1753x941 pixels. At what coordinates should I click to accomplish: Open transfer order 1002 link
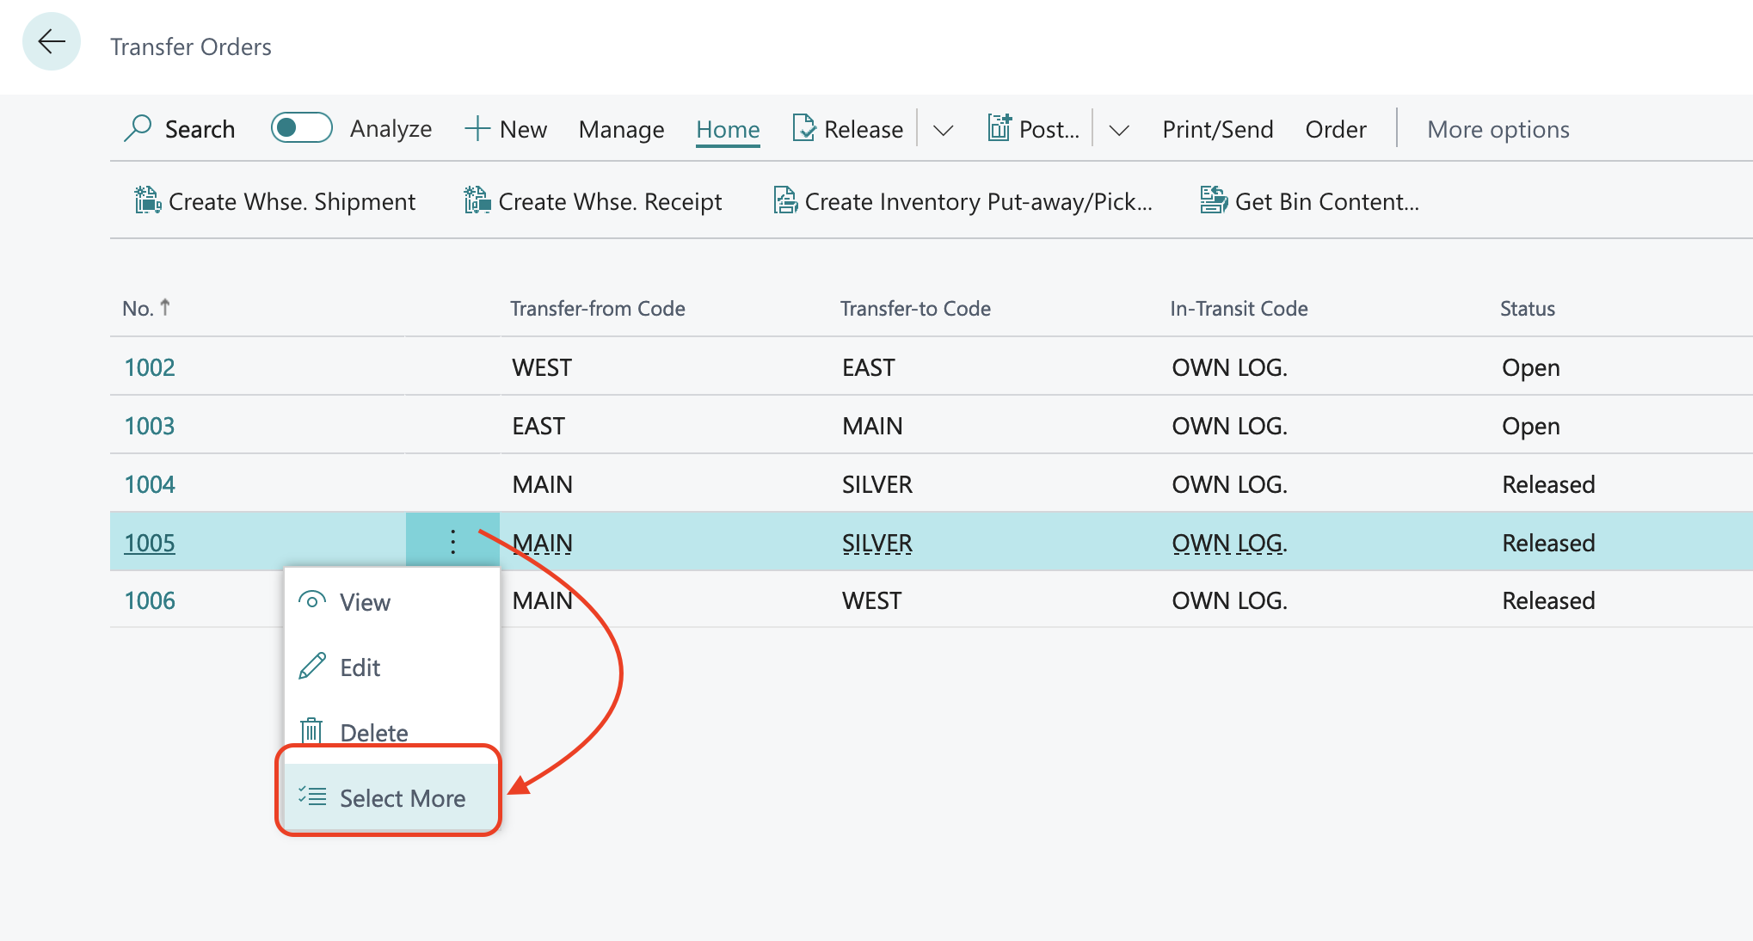pos(150,367)
